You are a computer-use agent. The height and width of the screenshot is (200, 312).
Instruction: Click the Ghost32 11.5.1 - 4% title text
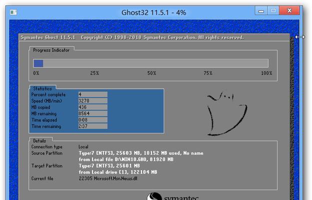(x=153, y=12)
